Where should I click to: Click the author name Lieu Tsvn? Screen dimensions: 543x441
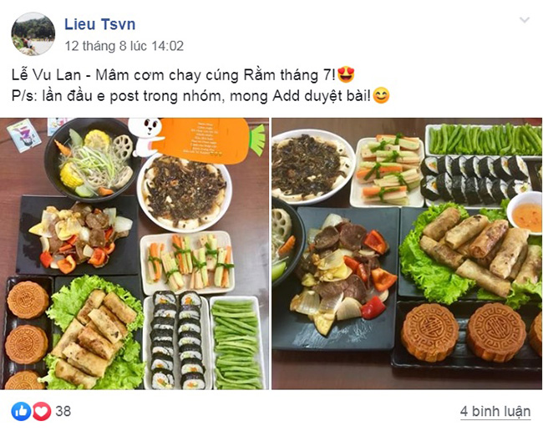(99, 24)
